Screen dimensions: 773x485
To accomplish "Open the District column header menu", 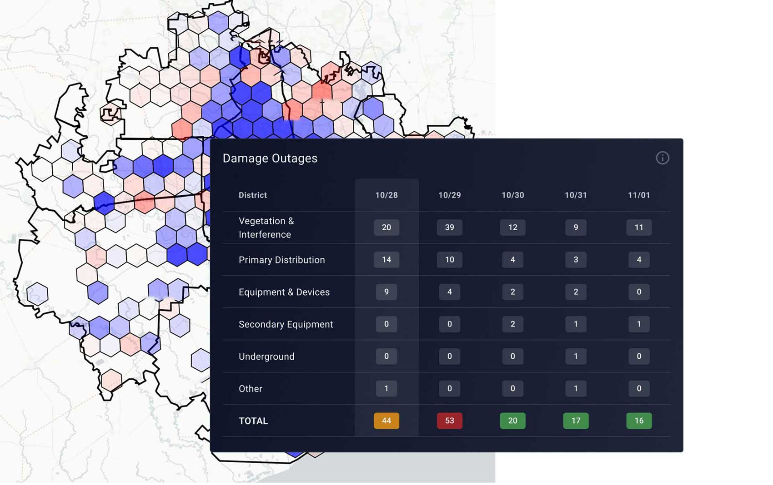I will click(253, 195).
